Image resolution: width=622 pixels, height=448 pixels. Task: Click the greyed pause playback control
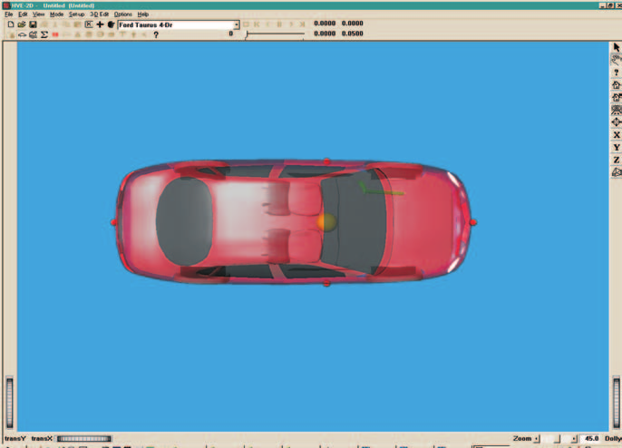[x=279, y=24]
